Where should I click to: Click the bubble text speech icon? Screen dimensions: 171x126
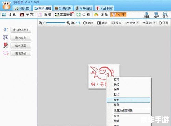tap(5, 37)
